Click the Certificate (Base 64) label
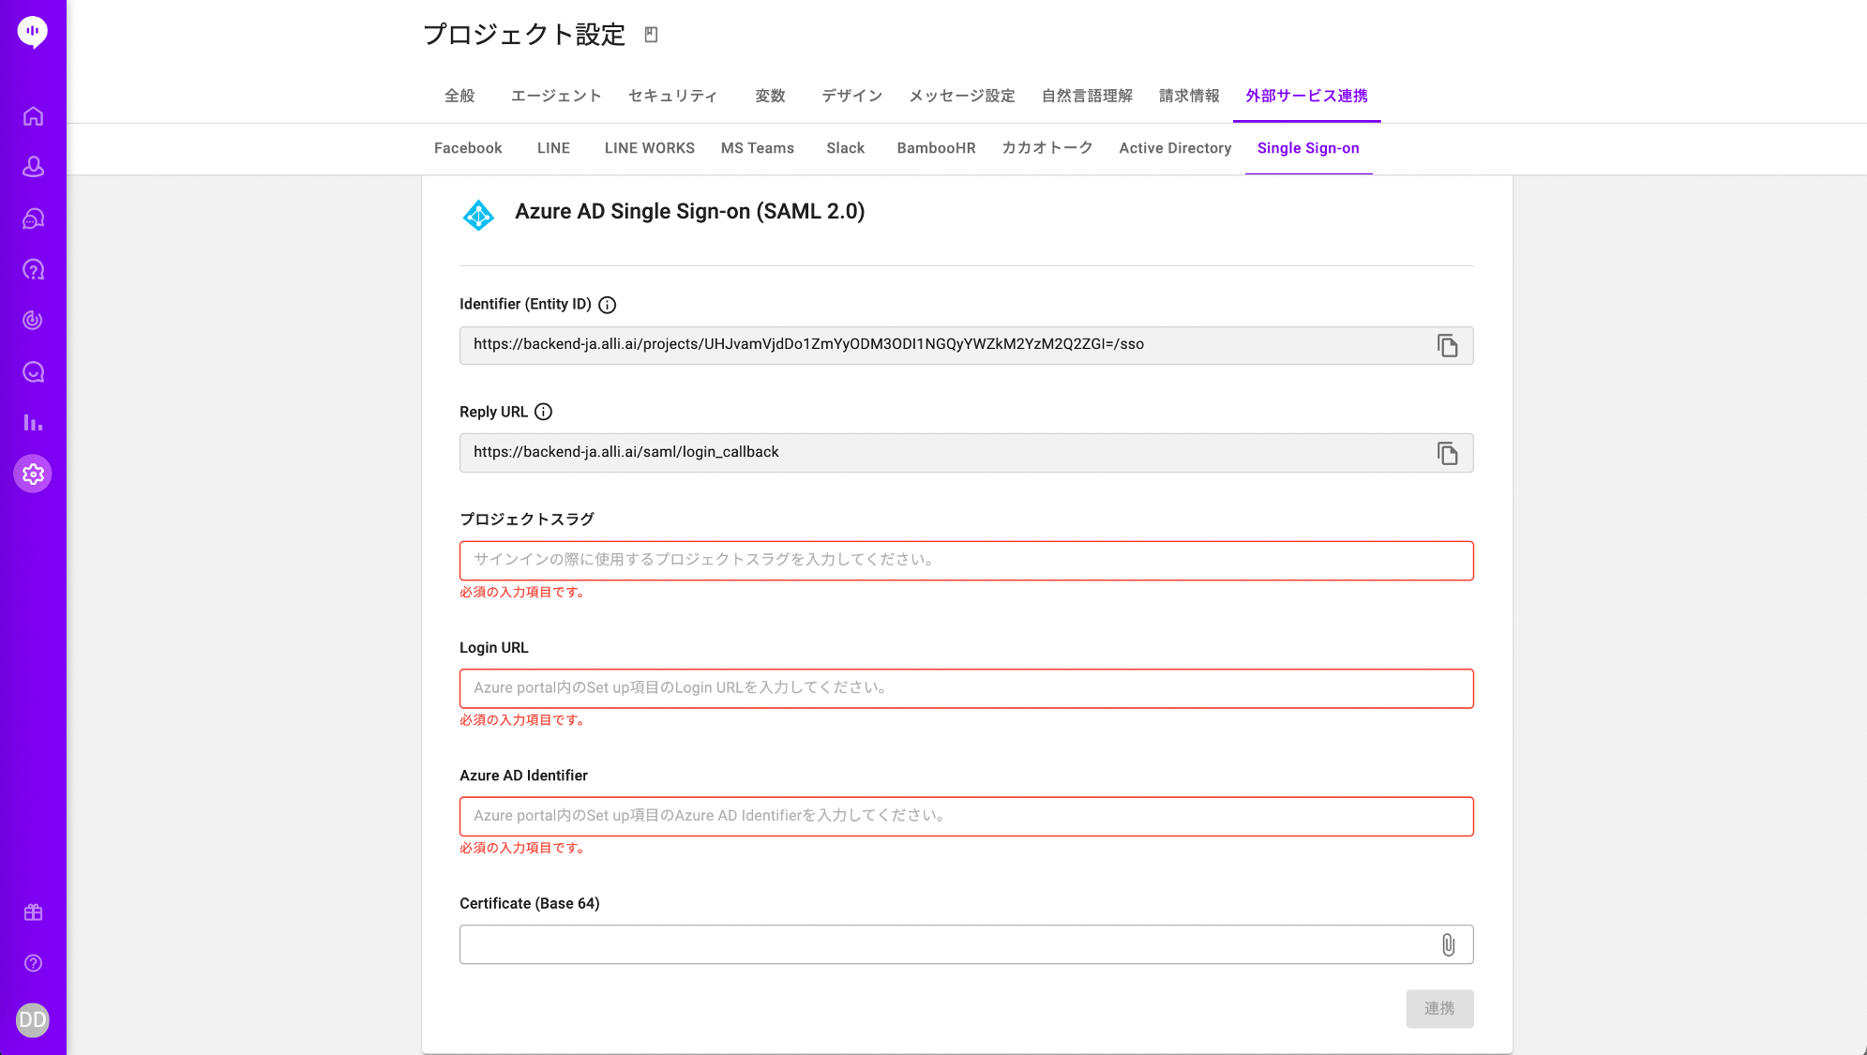The height and width of the screenshot is (1055, 1867). (530, 904)
